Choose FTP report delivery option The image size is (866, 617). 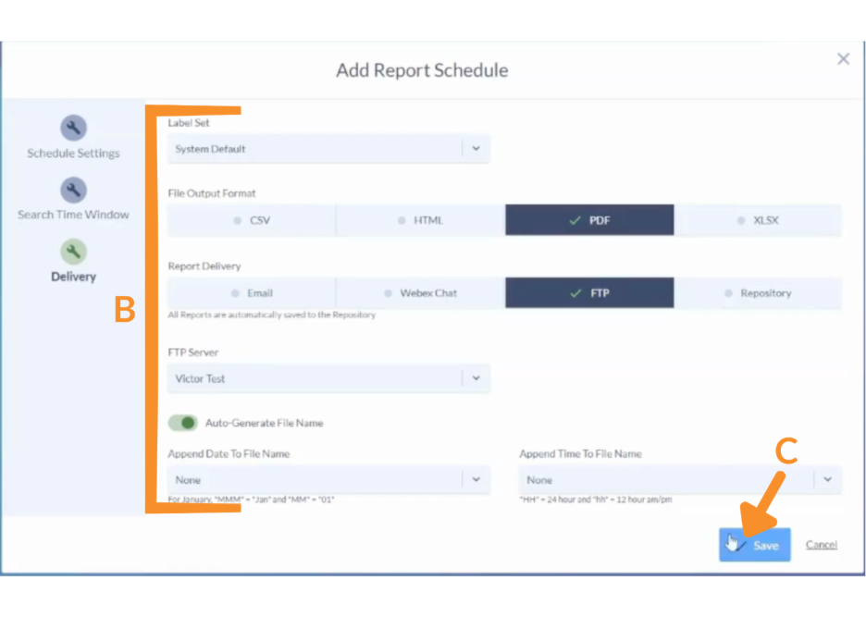click(x=589, y=292)
